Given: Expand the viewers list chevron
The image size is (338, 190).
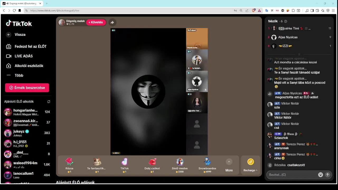Looking at the screenshot, I should click(299, 54).
